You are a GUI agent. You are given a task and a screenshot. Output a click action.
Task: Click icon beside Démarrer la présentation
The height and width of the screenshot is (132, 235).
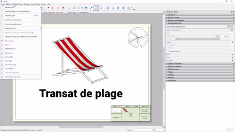coord(2,77)
